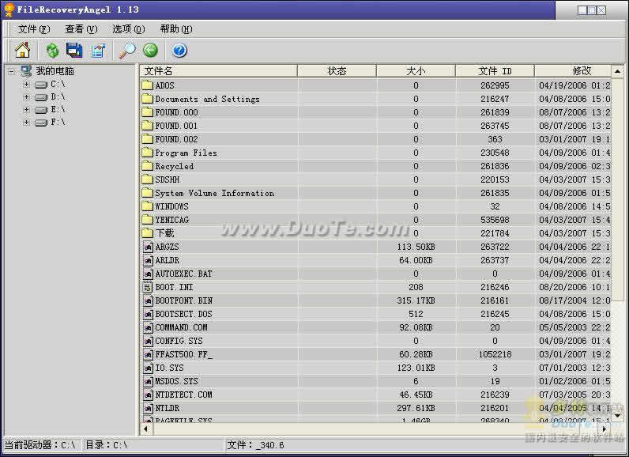Expand the E:\ drive node
The width and height of the screenshot is (629, 457).
click(x=27, y=110)
